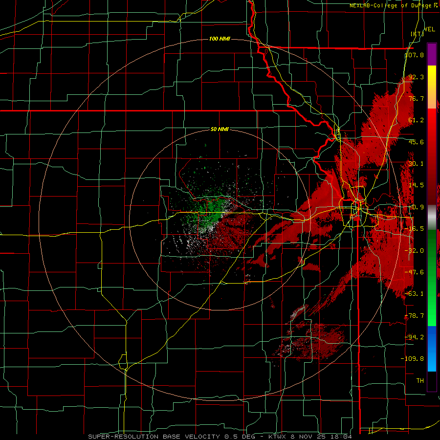
Task: Click the -47.6 velocity scale value
Action: pos(415,272)
